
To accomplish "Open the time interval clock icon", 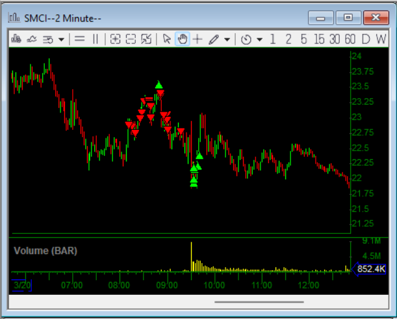I will click(246, 40).
